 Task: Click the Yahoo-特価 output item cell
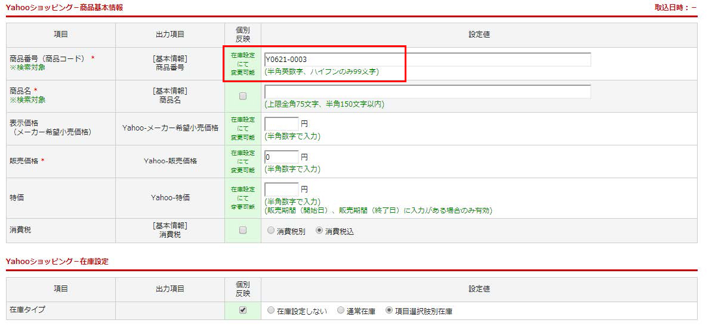pyautogui.click(x=170, y=198)
